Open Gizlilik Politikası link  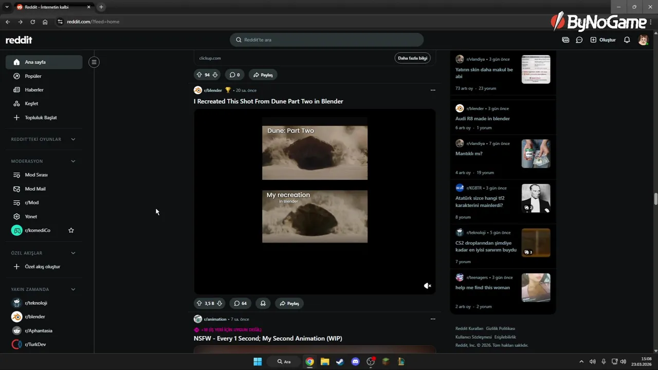tap(500, 328)
